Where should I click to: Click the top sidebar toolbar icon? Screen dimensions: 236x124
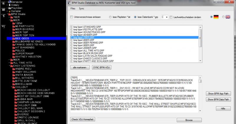coord(3,3)
